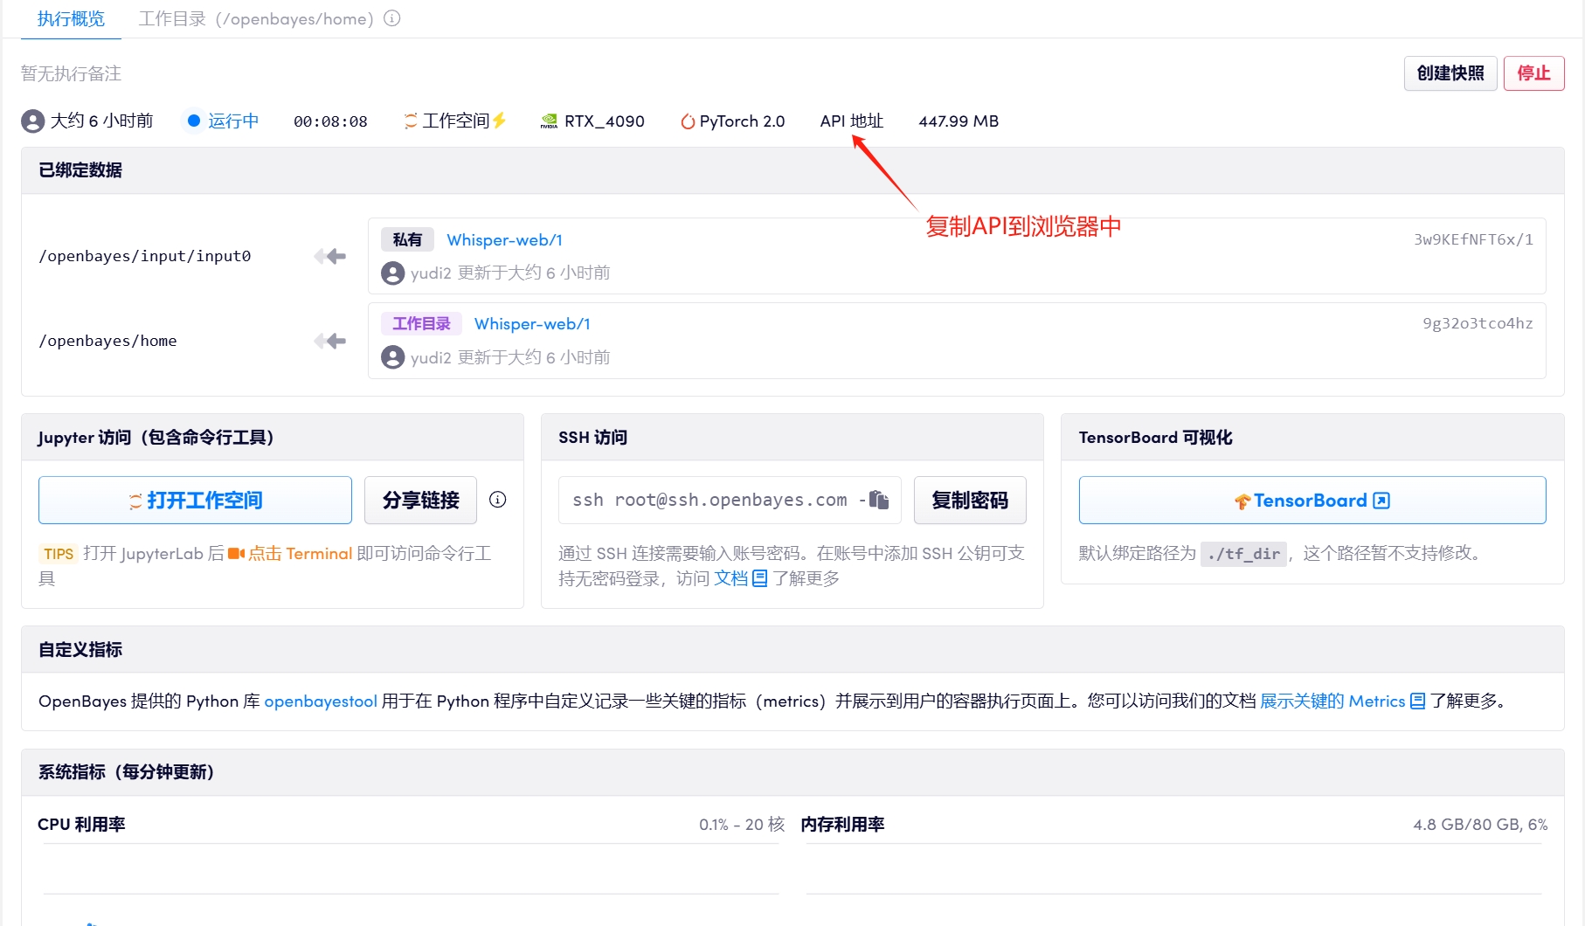The height and width of the screenshot is (926, 1585).
Task: Switch to the 执行概览 tab
Action: 71,18
